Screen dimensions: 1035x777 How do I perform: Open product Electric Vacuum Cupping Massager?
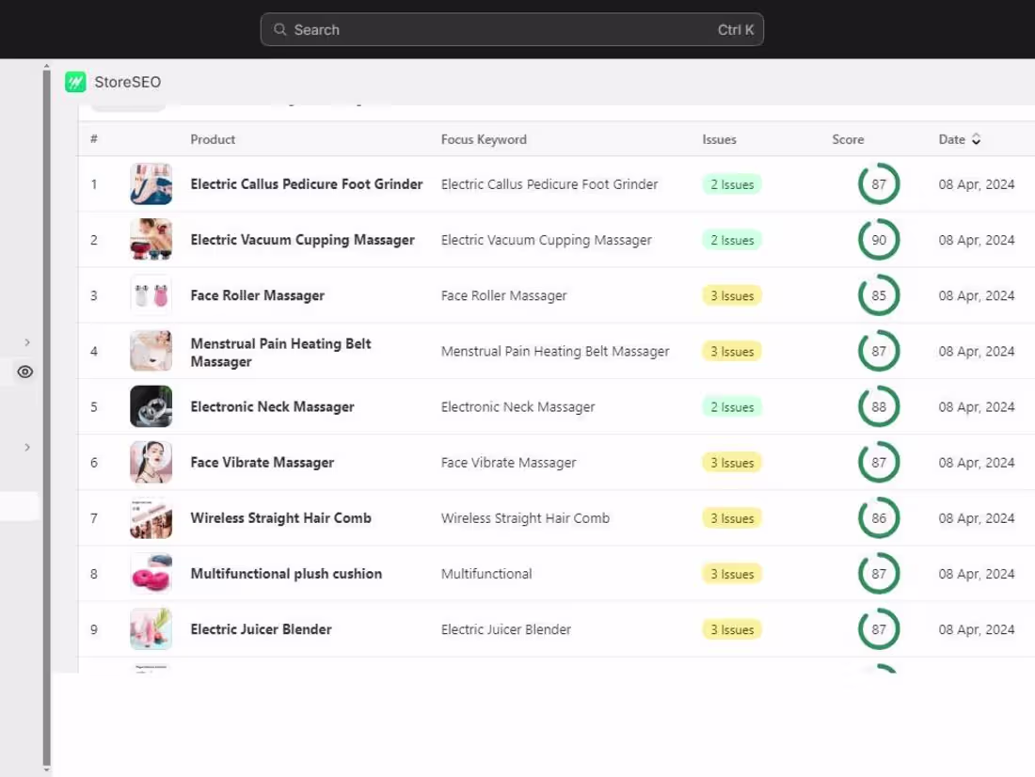(x=302, y=240)
